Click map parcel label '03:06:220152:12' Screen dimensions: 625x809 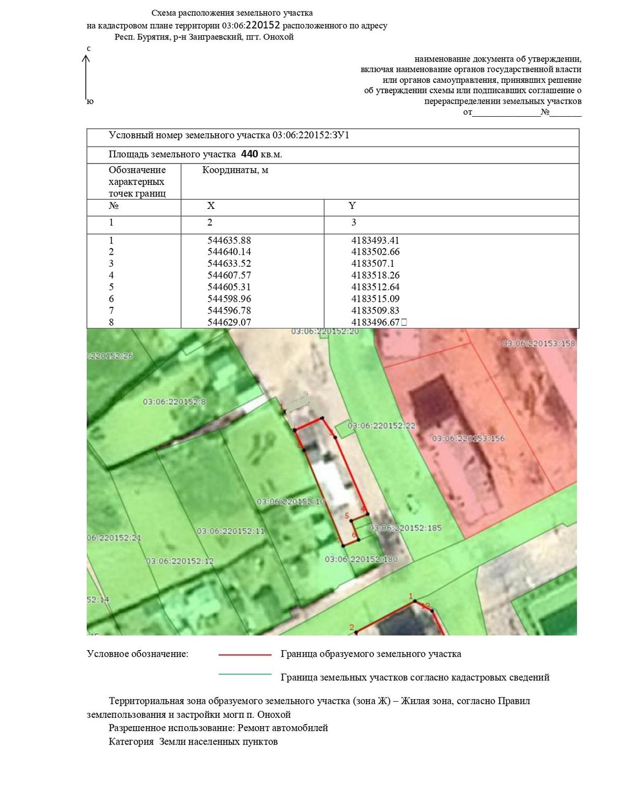180,561
